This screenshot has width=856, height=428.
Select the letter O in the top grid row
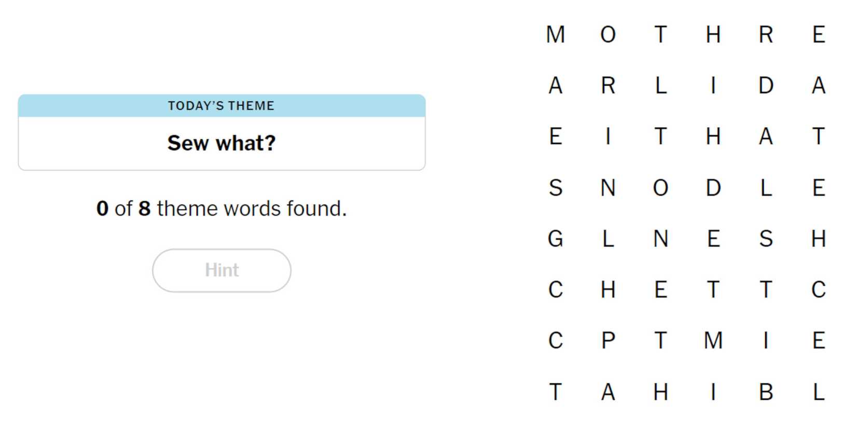point(608,35)
